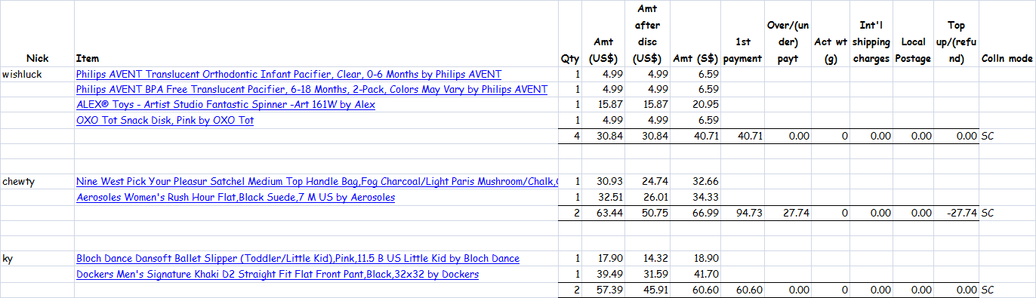The height and width of the screenshot is (298, 1036).
Task: Open the Philips AVENT Orthodontic Infant Pacifier link
Action: point(288,75)
